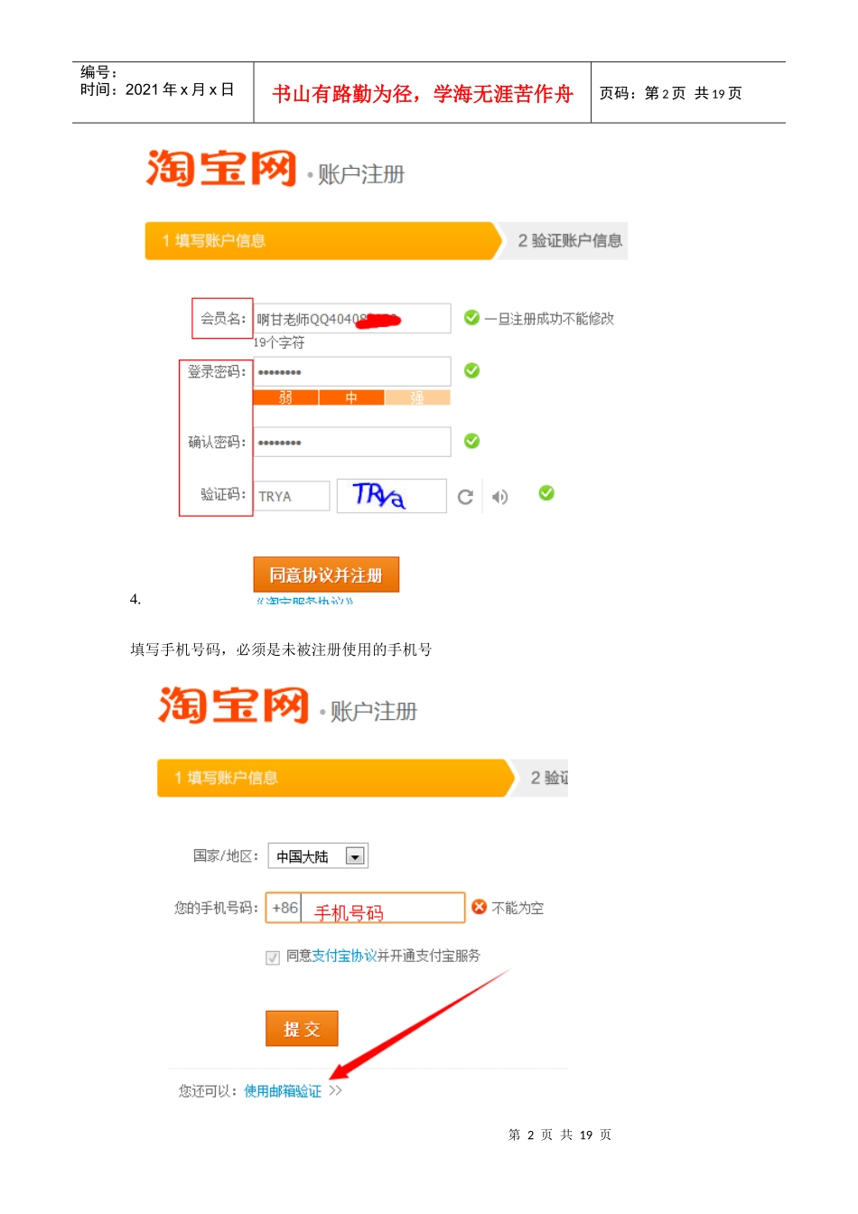Open the 使用邮箱验证 link
Image resolution: width=858 pixels, height=1214 pixels.
click(x=283, y=1091)
